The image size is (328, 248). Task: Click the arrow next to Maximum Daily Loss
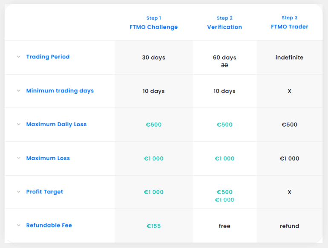pyautogui.click(x=19, y=124)
